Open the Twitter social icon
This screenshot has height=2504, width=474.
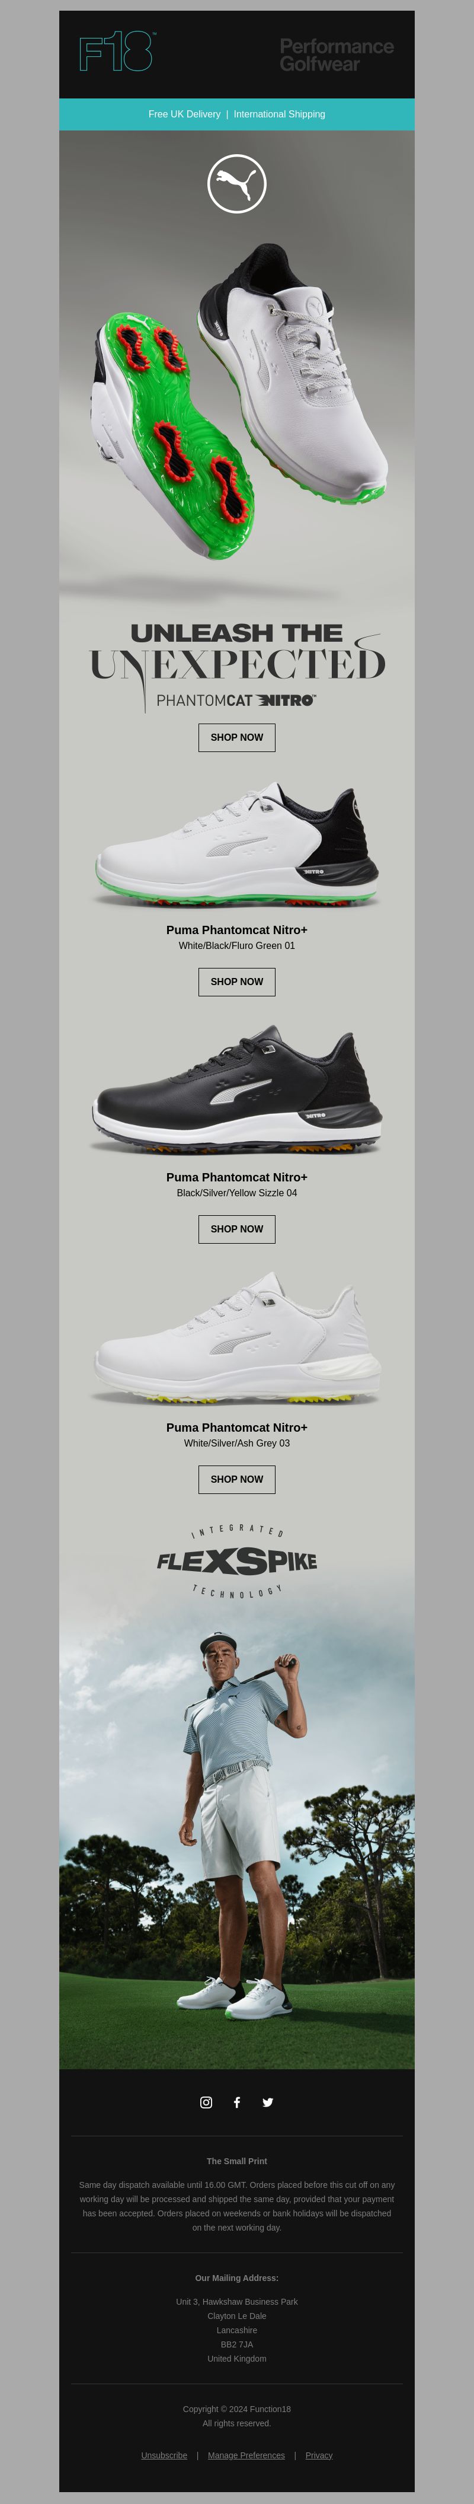[x=268, y=2102]
